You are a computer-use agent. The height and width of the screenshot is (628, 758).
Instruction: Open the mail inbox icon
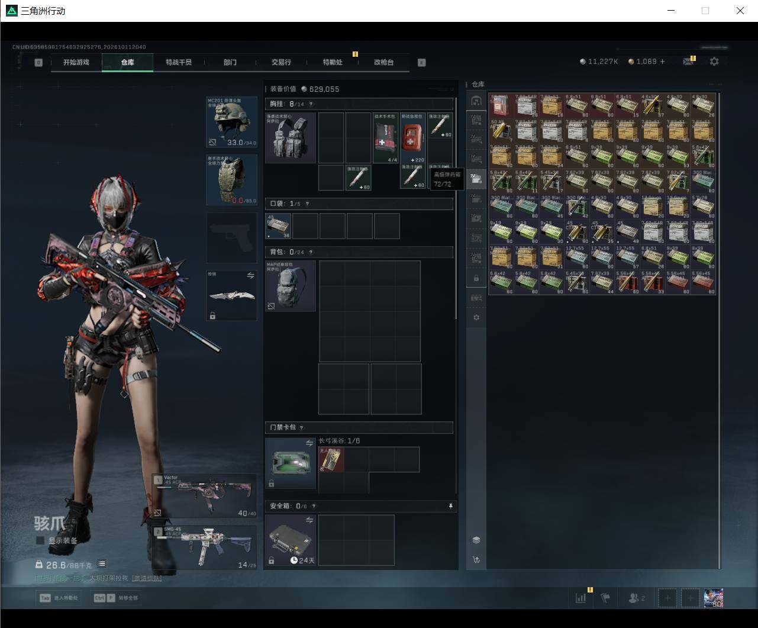[688, 62]
